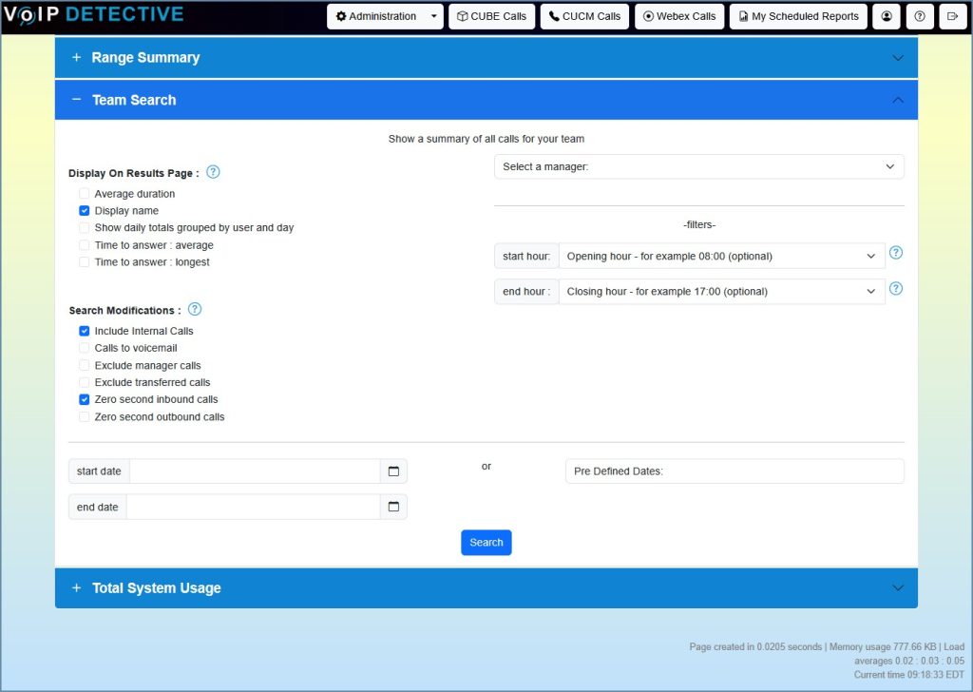Open the start hour dropdown
This screenshot has width=973, height=692.
tap(722, 256)
